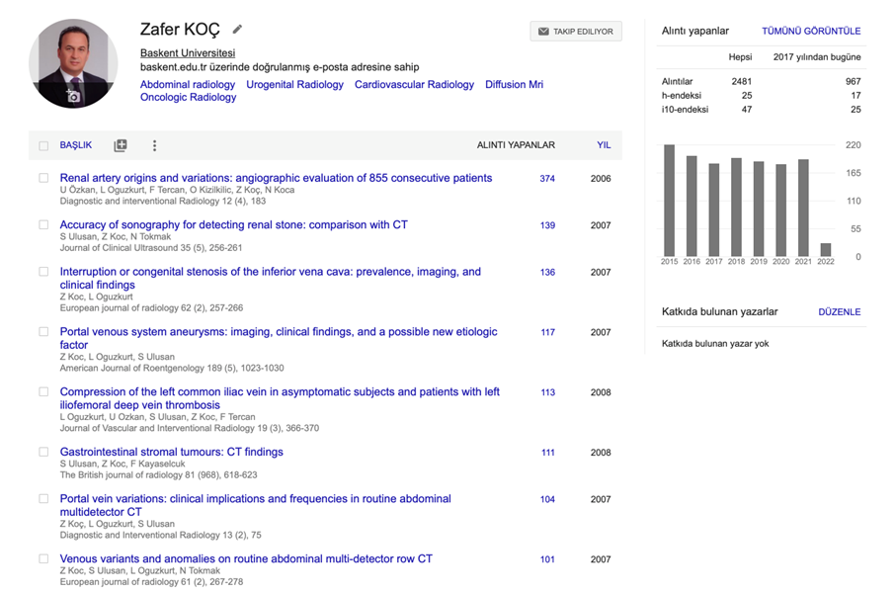Click the Diffusion Mri interest tag

[x=514, y=85]
